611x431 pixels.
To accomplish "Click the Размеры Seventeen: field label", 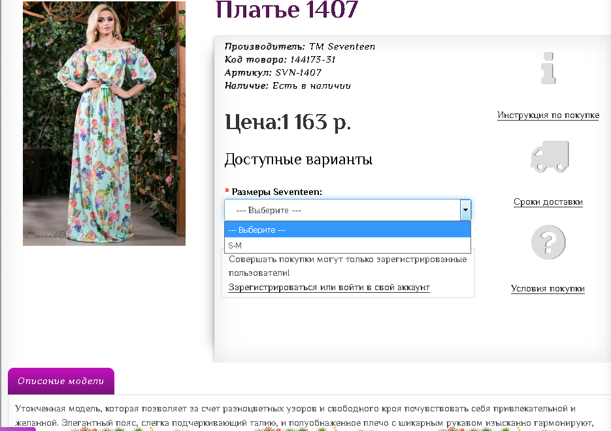I will click(276, 192).
